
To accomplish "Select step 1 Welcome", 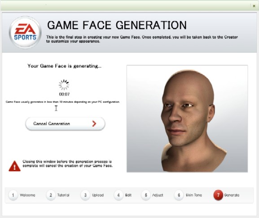I will tap(22, 195).
